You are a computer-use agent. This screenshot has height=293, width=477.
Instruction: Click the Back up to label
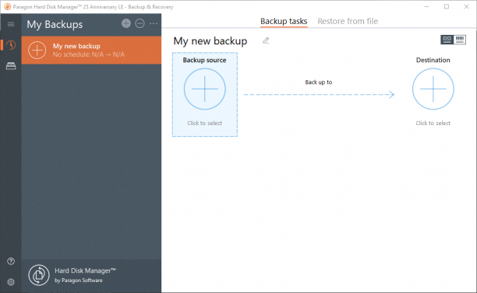point(319,82)
